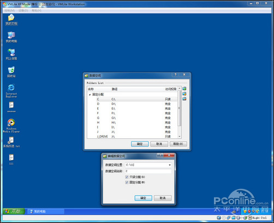The height and width of the screenshot is (223, 274).
Task: Click the XP 开始 start button
Action: [14, 212]
